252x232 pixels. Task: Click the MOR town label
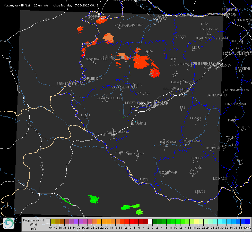(196, 48)
